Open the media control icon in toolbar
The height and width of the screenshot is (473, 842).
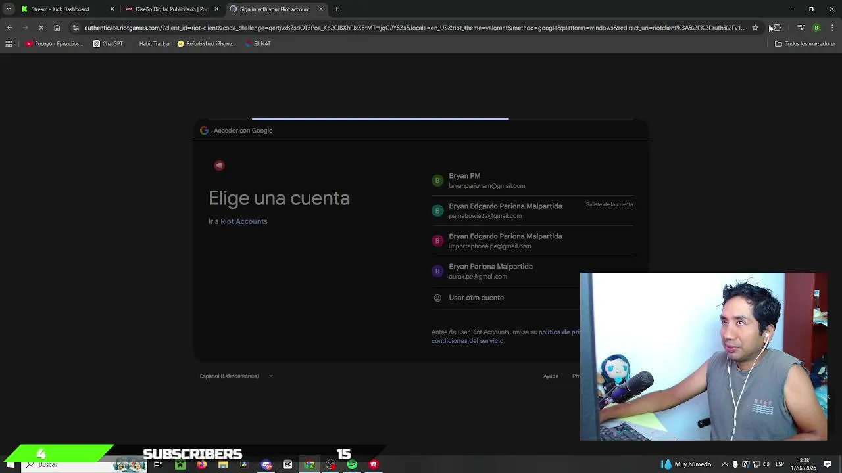coord(801,28)
